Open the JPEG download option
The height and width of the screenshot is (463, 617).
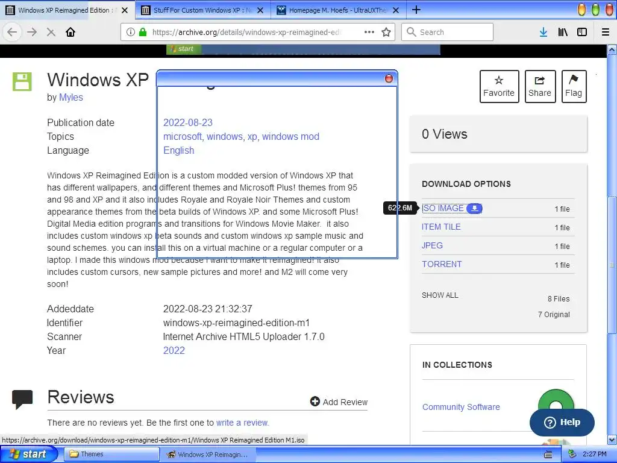[x=432, y=245]
